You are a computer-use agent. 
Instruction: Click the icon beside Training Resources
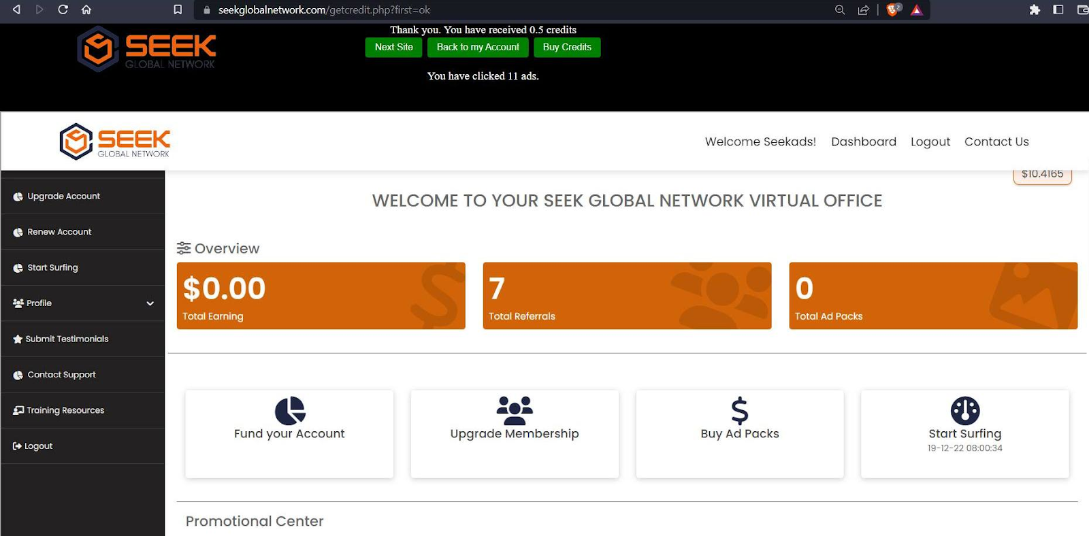tap(18, 410)
